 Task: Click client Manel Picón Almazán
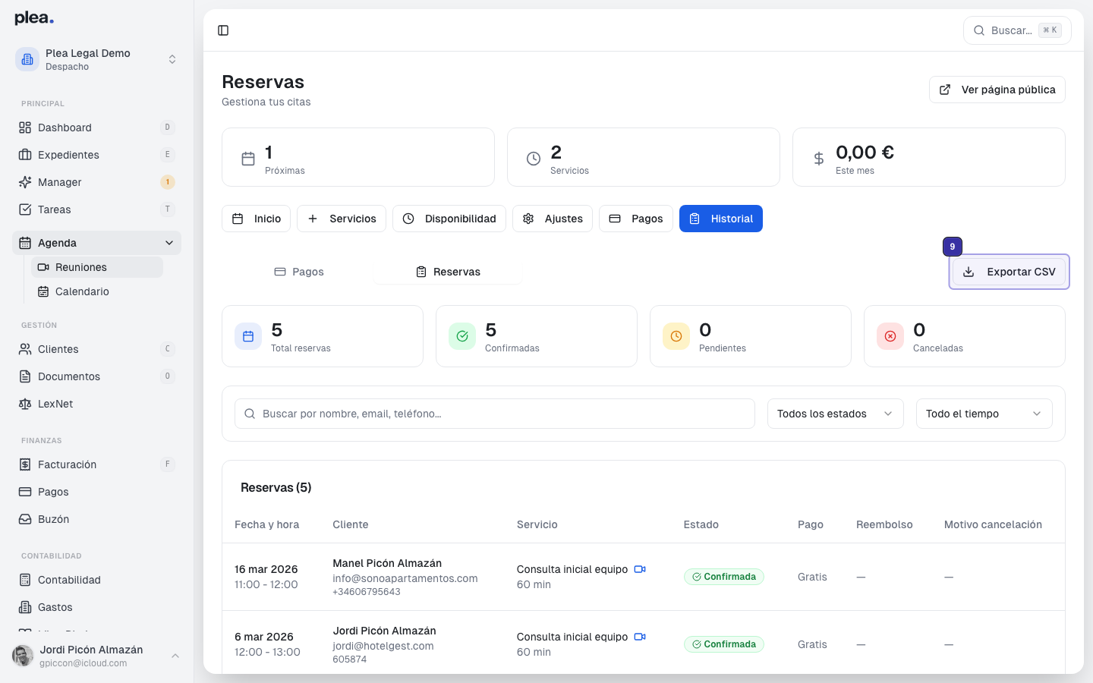click(x=387, y=563)
